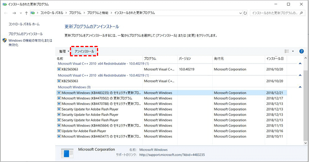Select the KB4483235 security update row
This screenshot has width=309, height=162.
(171, 93)
